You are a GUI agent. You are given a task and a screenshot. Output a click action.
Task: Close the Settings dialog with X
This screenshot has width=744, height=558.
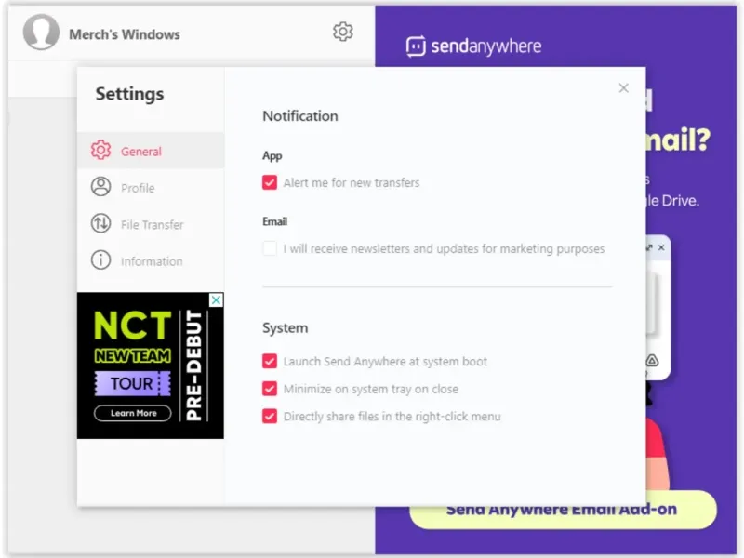[x=623, y=88]
